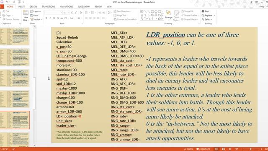268x151 pixels.
Task: Open the Select dropdown in Editing group
Action: [207, 19]
